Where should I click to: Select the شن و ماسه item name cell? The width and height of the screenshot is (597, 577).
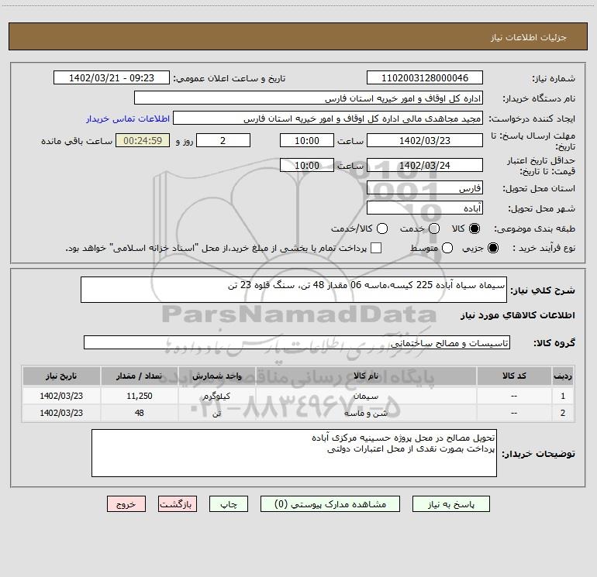(x=366, y=413)
